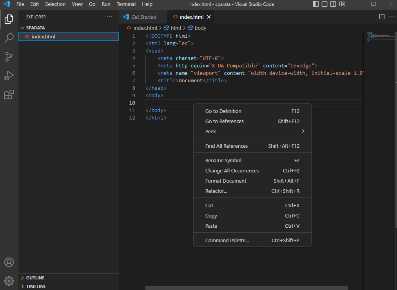Choose Change All Occurrences in context menu

(252, 170)
